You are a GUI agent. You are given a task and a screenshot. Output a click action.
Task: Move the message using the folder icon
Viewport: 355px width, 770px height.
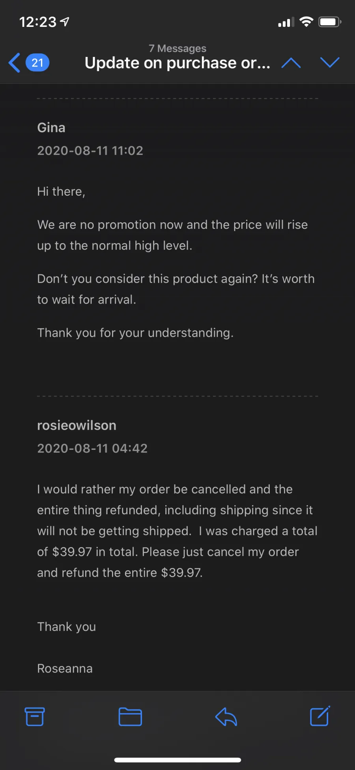coord(130,717)
